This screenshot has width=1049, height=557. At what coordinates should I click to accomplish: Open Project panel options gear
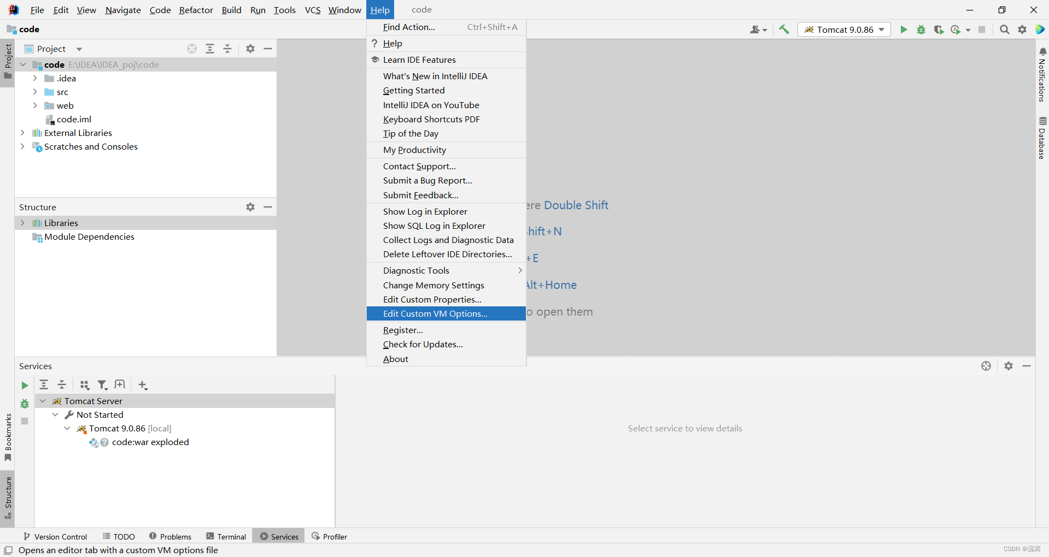250,49
